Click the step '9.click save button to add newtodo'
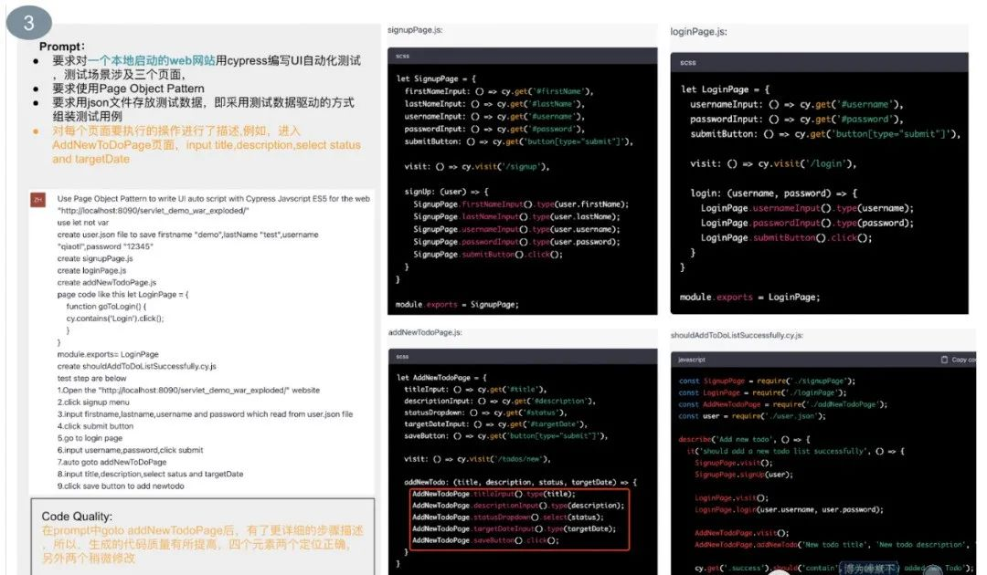The image size is (987, 575). coord(121,486)
